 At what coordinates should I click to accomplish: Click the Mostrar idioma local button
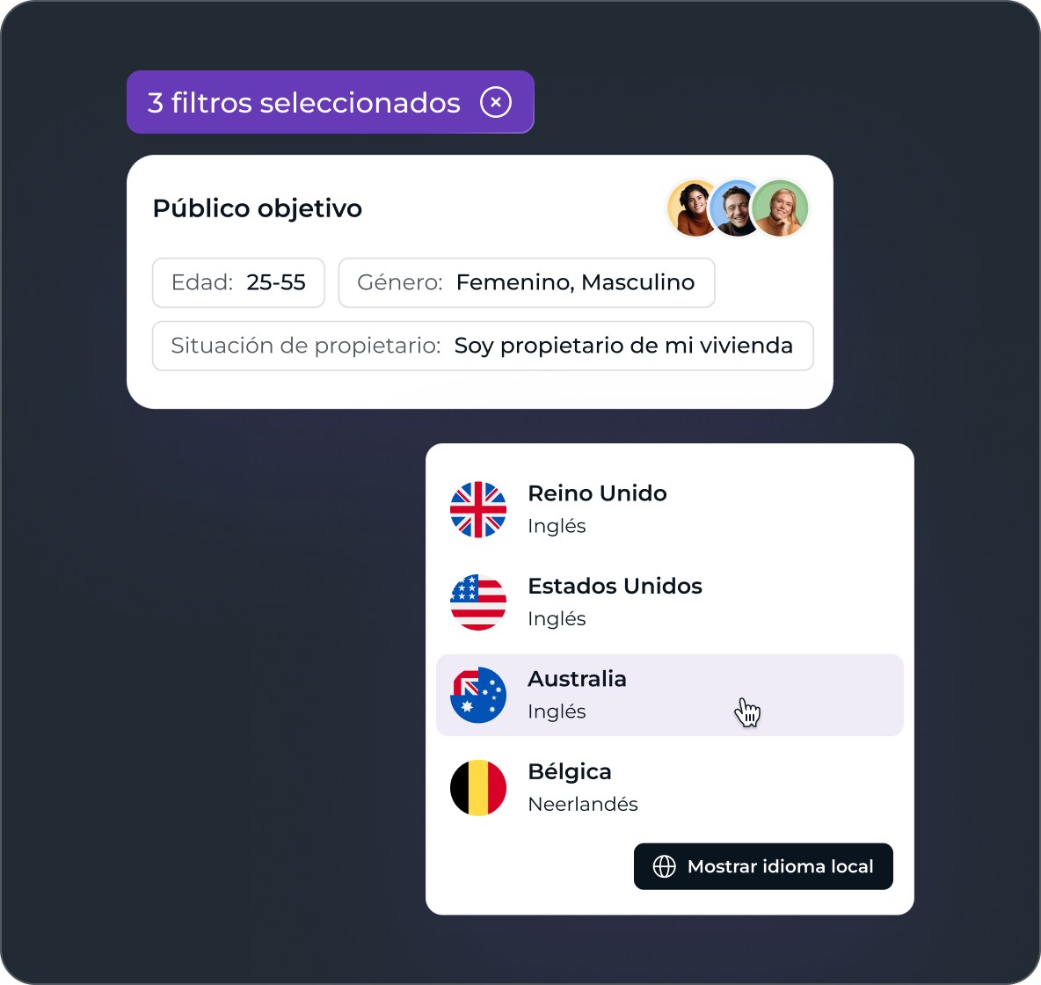[763, 866]
